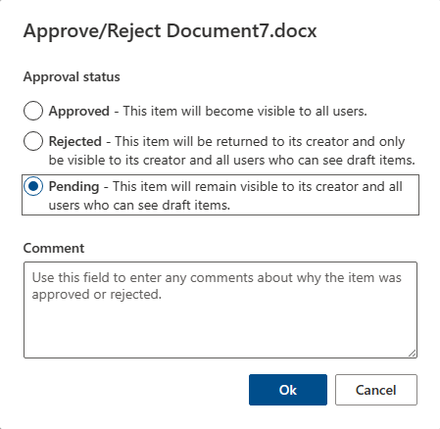Click "users who can see draft items." under Pending
Image resolution: width=440 pixels, height=429 pixels.
click(x=139, y=205)
